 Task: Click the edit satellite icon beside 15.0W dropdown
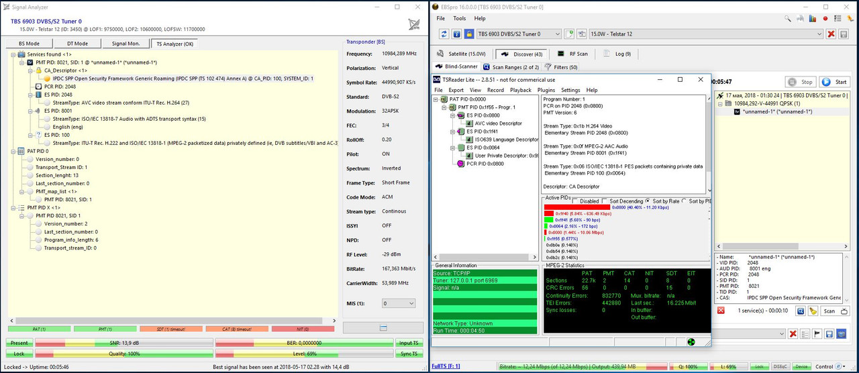point(582,34)
